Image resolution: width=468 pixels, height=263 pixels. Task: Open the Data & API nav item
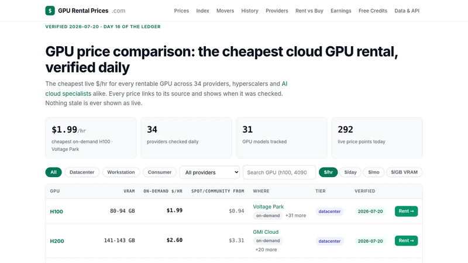click(407, 11)
